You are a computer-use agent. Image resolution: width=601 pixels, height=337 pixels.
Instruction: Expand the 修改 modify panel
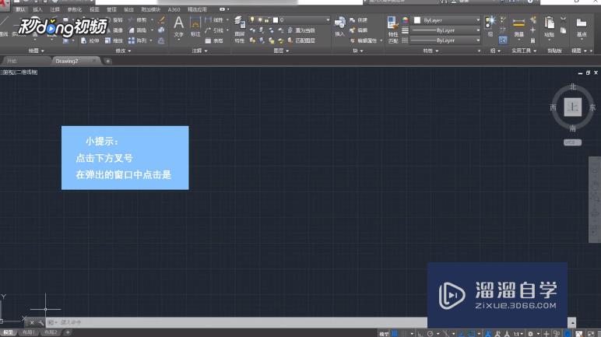tap(124, 51)
